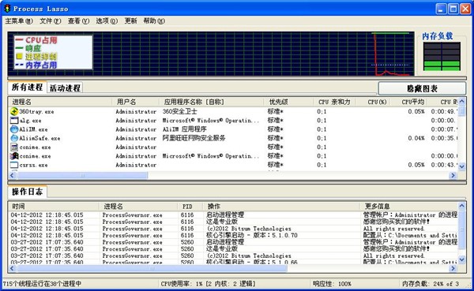Click the CPU占用 legend entry
Image resolution: width=474 pixels, height=291 pixels.
(36, 40)
